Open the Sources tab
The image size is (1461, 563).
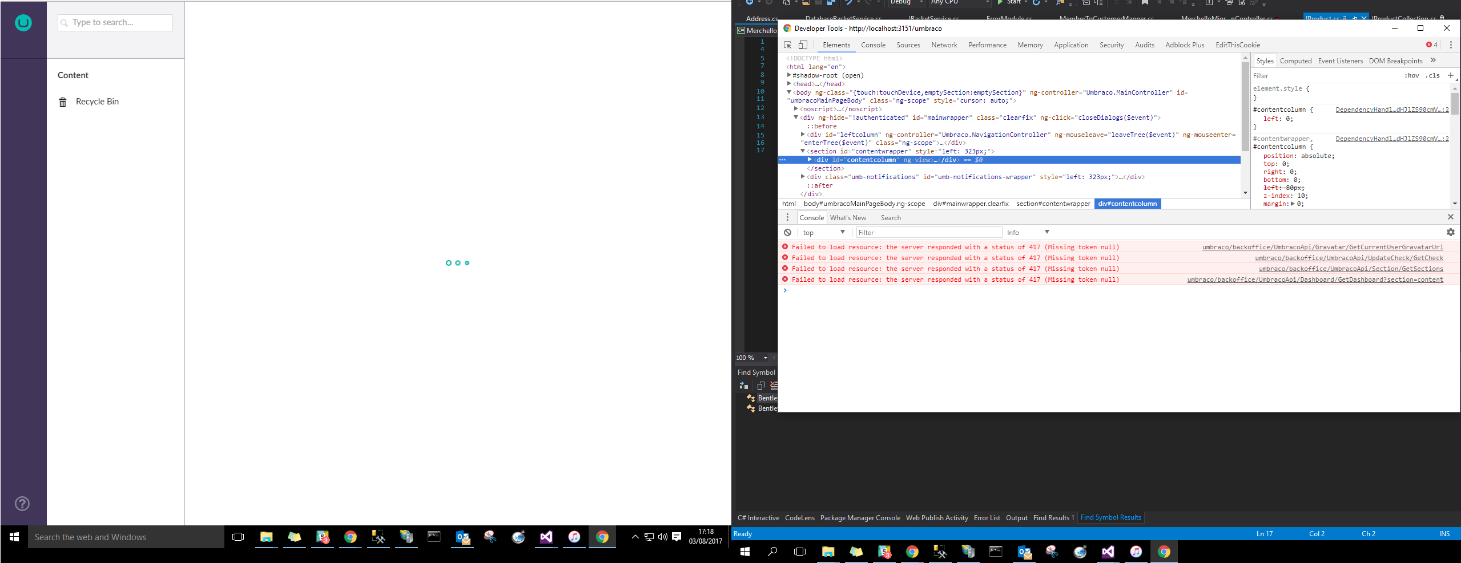[908, 45]
